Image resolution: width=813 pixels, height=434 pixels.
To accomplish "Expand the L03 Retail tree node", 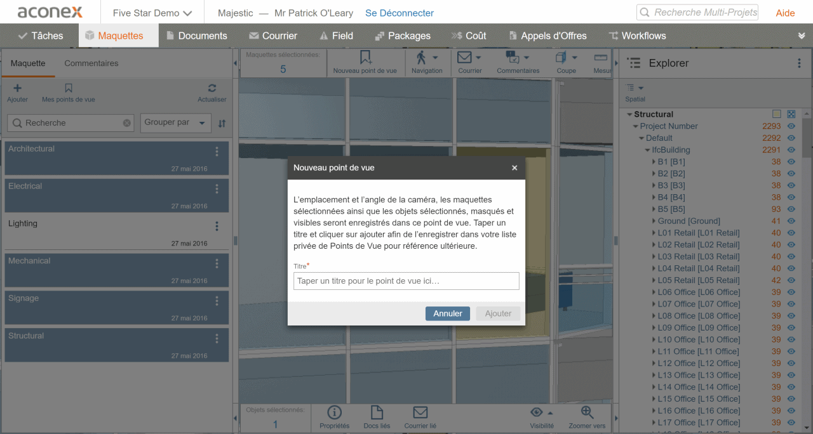I will (x=654, y=257).
